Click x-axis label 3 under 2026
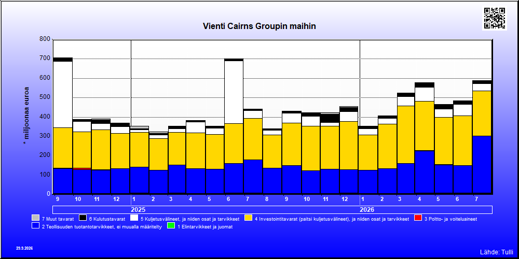This screenshot has height=259, width=519. (400, 199)
